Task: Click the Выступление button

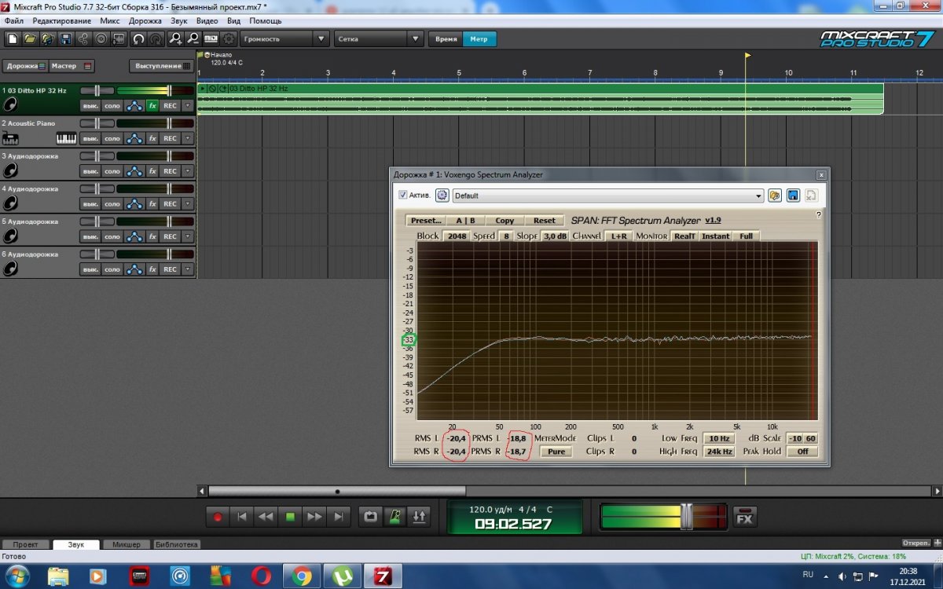Action: [x=163, y=66]
